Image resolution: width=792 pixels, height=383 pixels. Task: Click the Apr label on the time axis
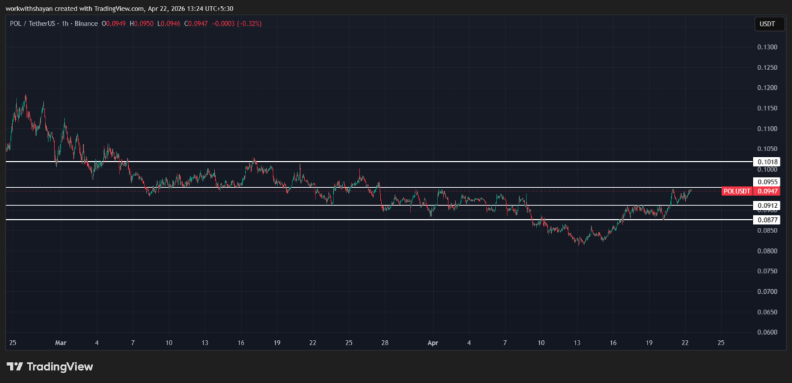coord(433,343)
